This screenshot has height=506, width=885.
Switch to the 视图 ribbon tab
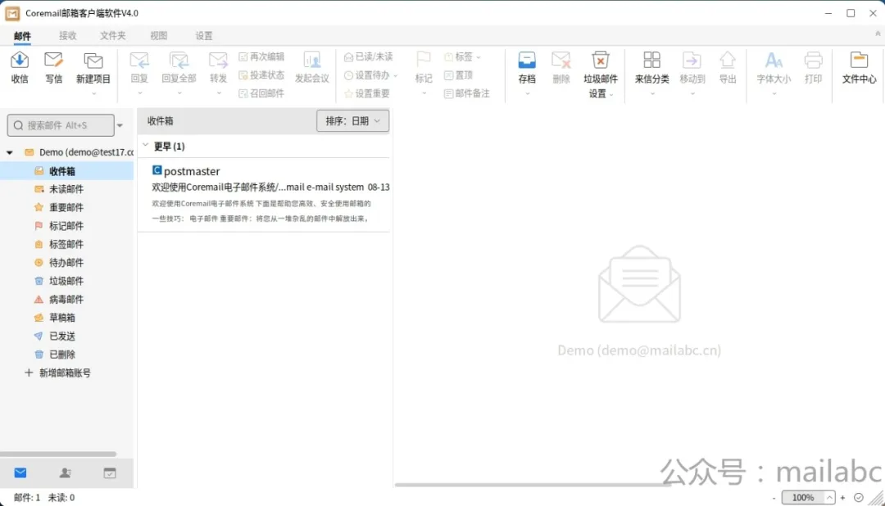tap(159, 35)
